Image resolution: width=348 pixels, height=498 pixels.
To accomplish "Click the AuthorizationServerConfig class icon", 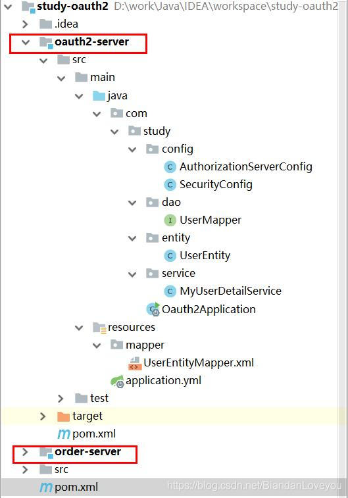I will click(x=170, y=166).
